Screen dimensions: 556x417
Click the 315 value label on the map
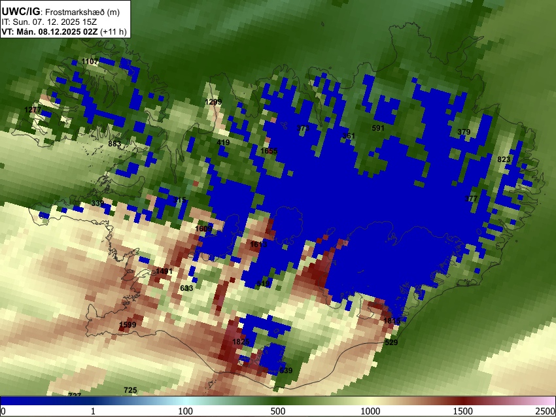click(180, 200)
